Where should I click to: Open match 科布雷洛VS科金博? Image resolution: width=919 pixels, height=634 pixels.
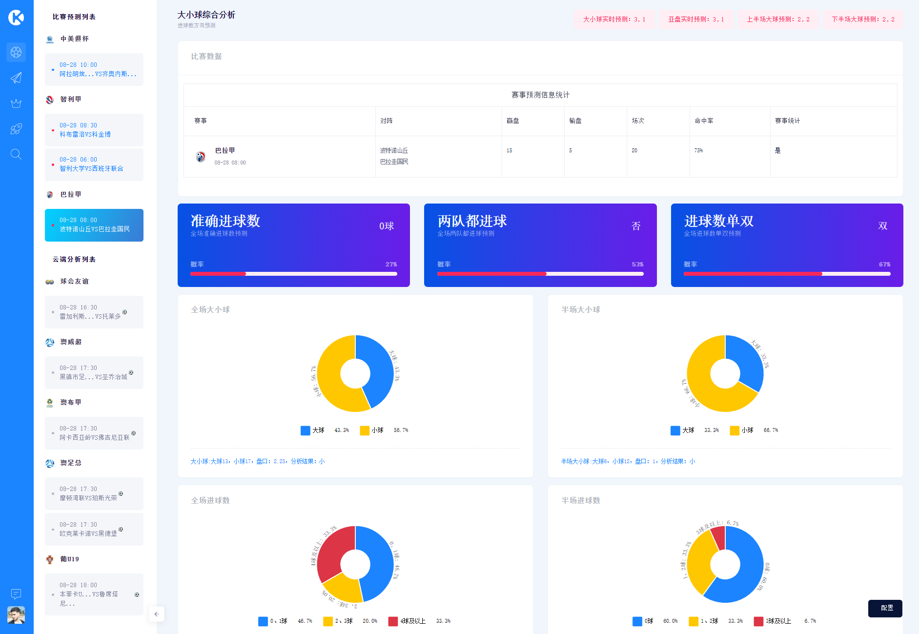click(x=94, y=130)
